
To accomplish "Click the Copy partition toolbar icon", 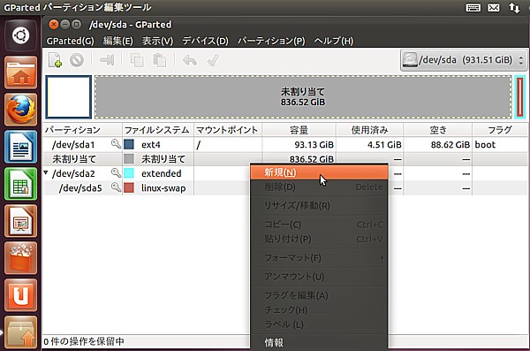I will point(137,60).
